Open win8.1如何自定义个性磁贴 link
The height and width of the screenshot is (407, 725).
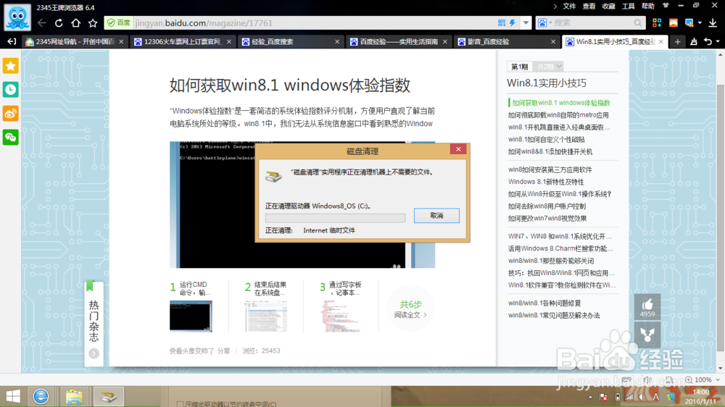(546, 140)
